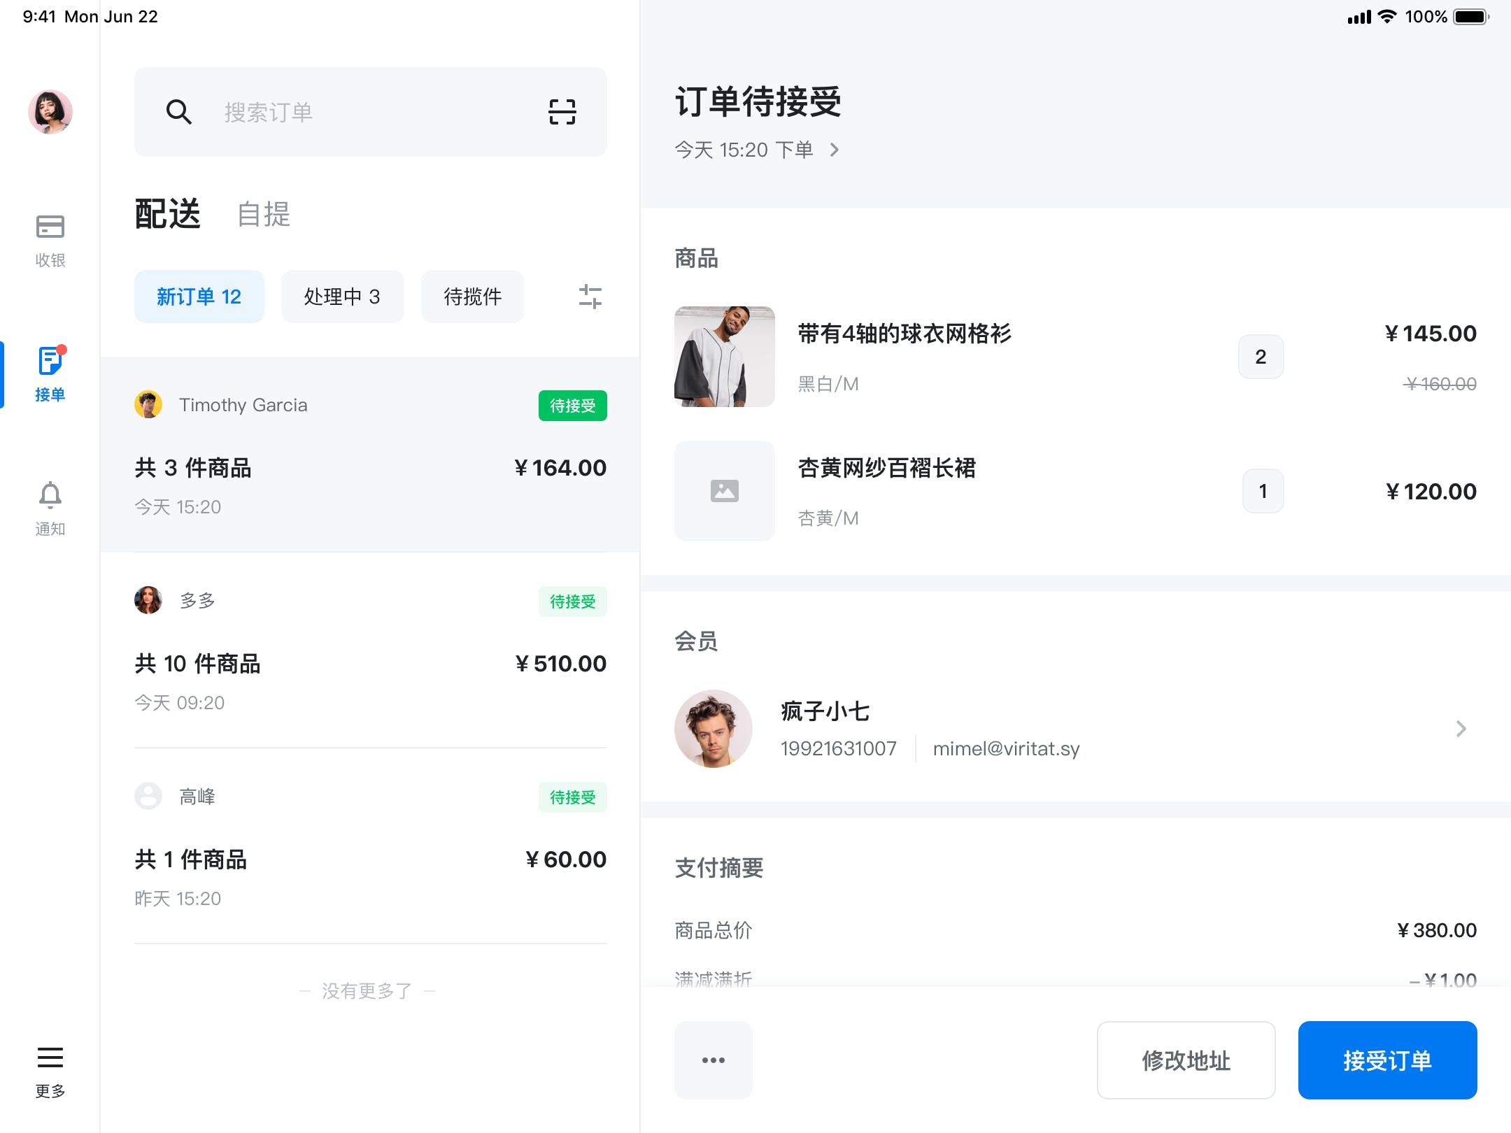Select the 处理中 3 filter chip
The image size is (1511, 1133).
[x=342, y=297]
